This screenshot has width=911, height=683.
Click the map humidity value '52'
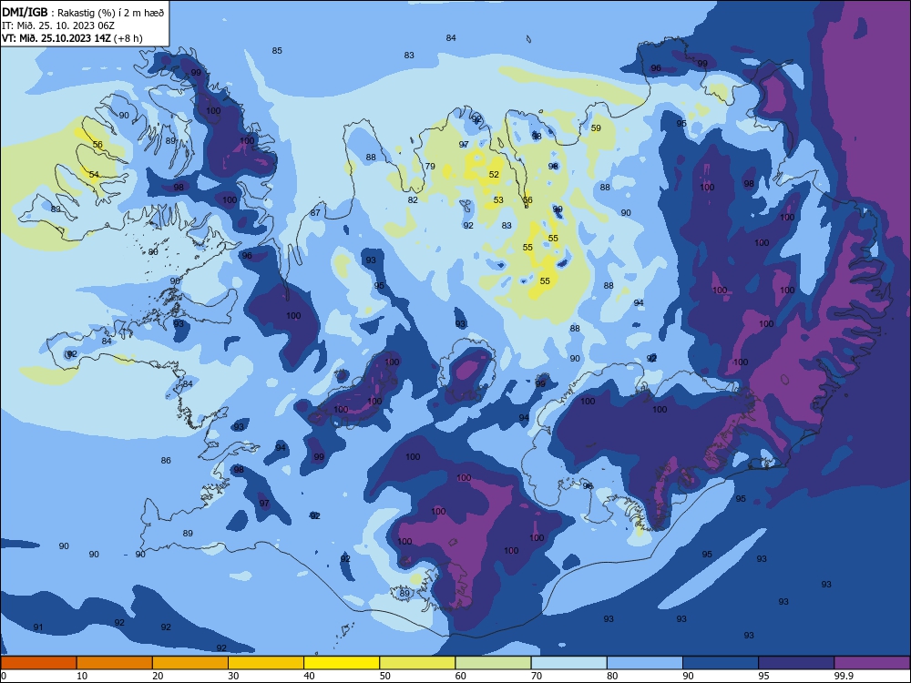[494, 174]
